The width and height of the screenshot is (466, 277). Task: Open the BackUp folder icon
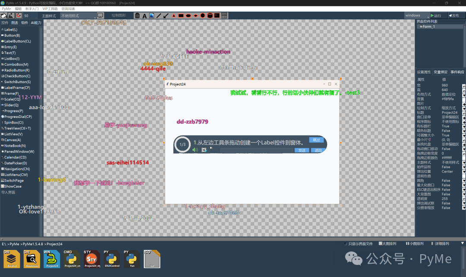click(x=12, y=259)
